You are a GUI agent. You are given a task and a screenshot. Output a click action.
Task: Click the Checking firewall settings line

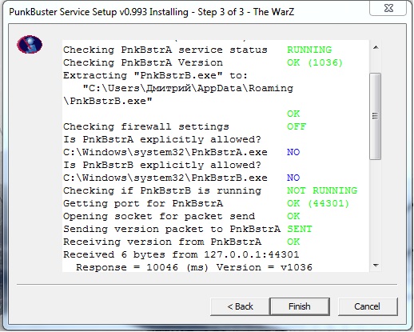(x=146, y=126)
